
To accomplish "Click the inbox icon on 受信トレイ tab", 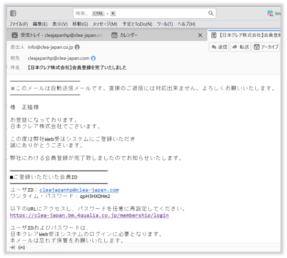I will [x=15, y=35].
